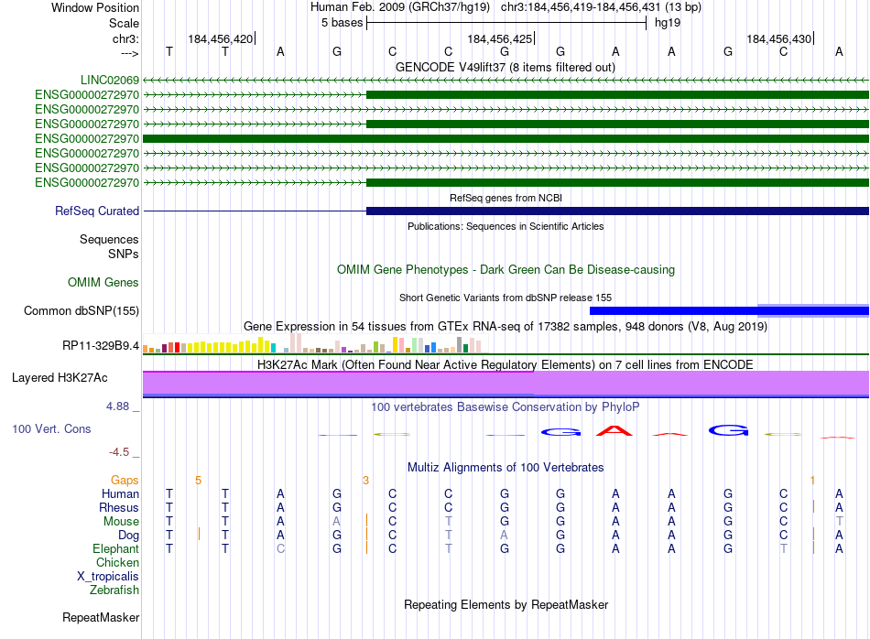Click the 4.88 PhyloP upper axis value
Viewport: 870px width, 639px height.
[x=117, y=406]
